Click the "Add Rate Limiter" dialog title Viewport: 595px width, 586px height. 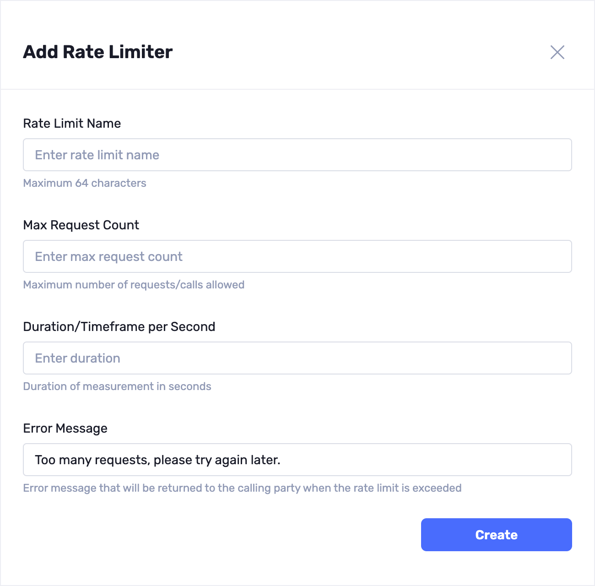click(x=97, y=52)
